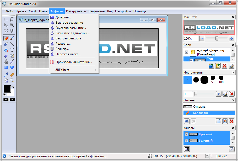Viewport: 238px width, 161px height.
Task: Click the check-all button in Каналы panel
Action: coord(231,149)
